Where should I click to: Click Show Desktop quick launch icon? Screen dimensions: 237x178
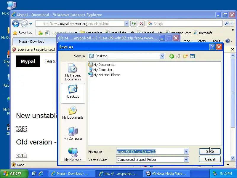pyautogui.click(x=34, y=174)
